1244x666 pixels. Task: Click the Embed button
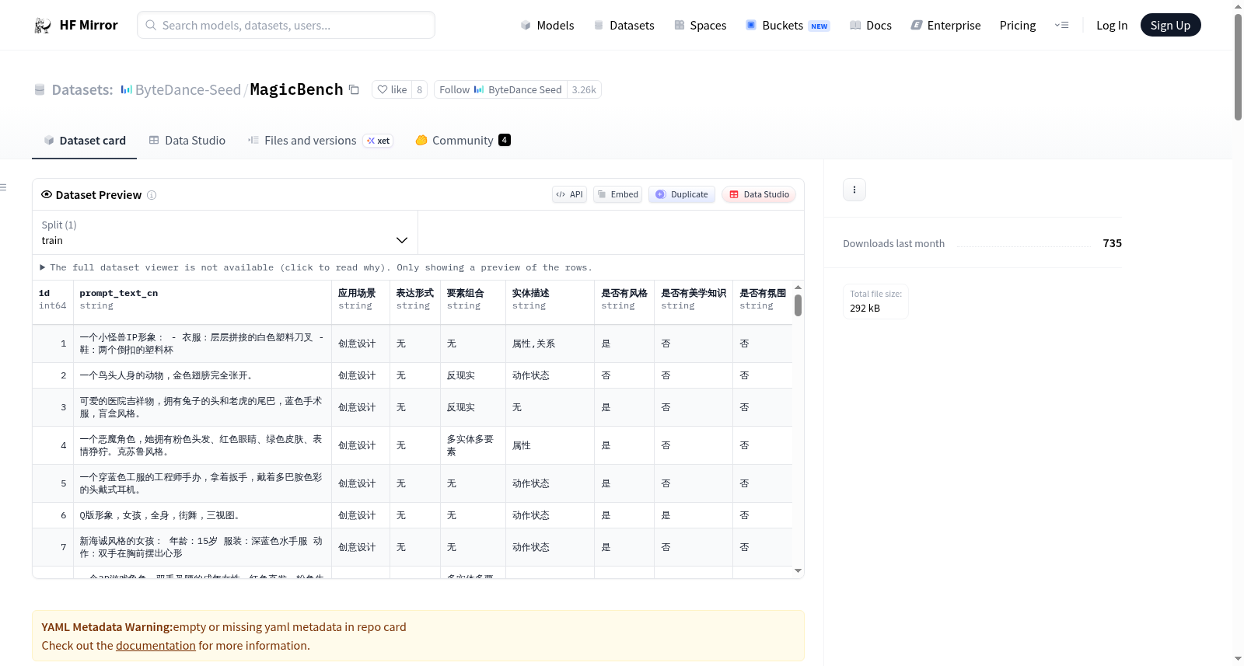(618, 194)
